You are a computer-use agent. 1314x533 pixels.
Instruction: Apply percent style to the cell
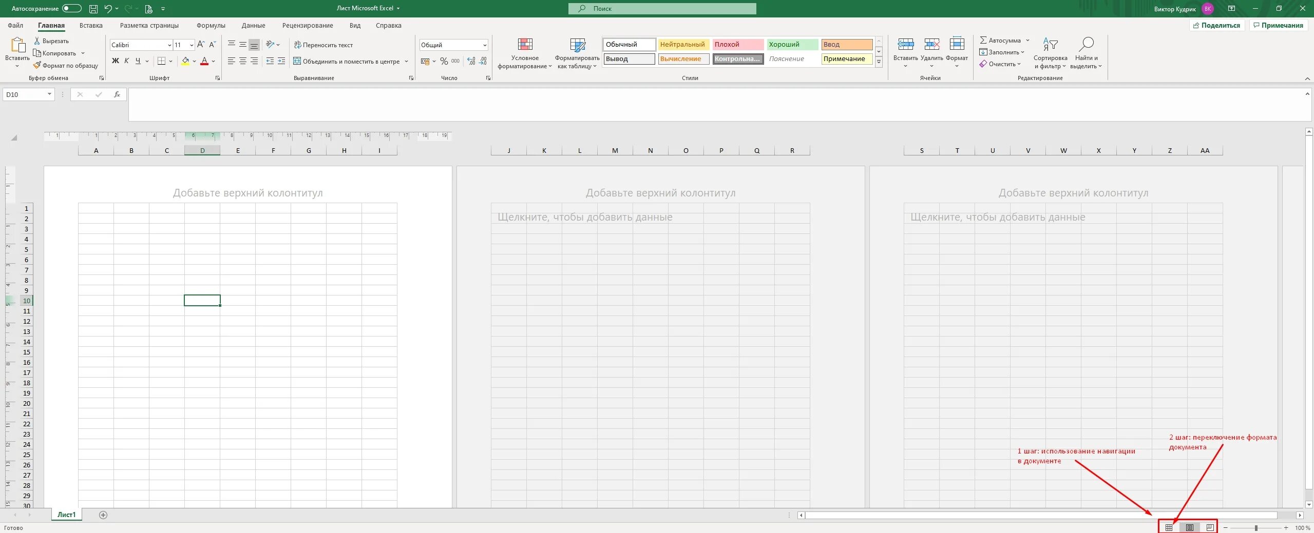click(x=444, y=61)
